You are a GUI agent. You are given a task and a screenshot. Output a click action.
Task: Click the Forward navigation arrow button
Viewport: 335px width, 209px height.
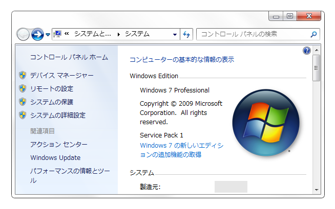[x=37, y=34]
